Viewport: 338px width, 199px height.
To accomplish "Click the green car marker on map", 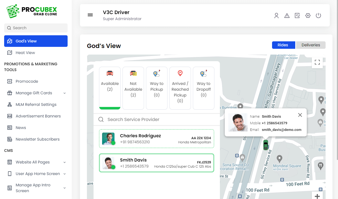I will [265, 145].
